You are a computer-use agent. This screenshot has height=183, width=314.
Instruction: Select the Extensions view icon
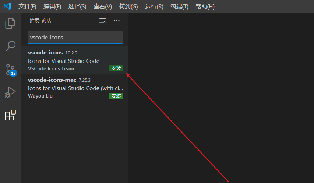click(x=10, y=115)
